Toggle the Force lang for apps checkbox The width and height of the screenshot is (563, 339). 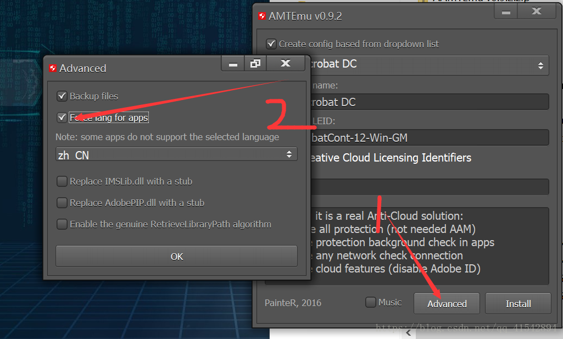62,118
